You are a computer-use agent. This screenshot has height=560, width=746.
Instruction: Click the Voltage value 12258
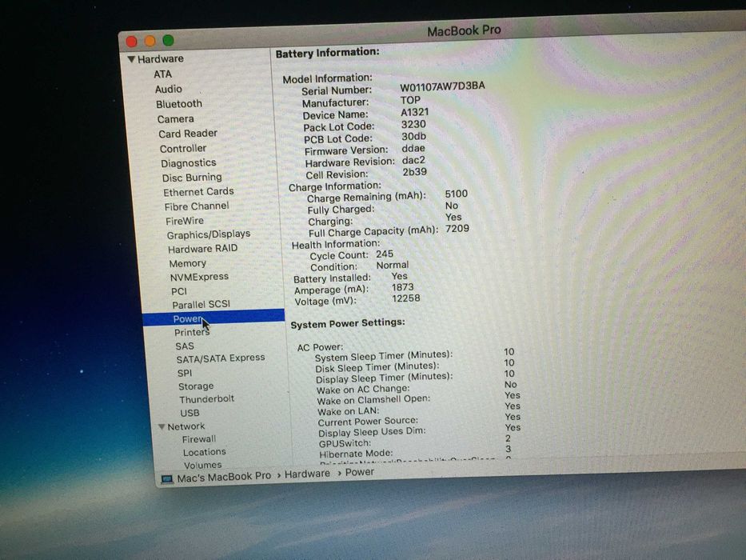tap(406, 298)
